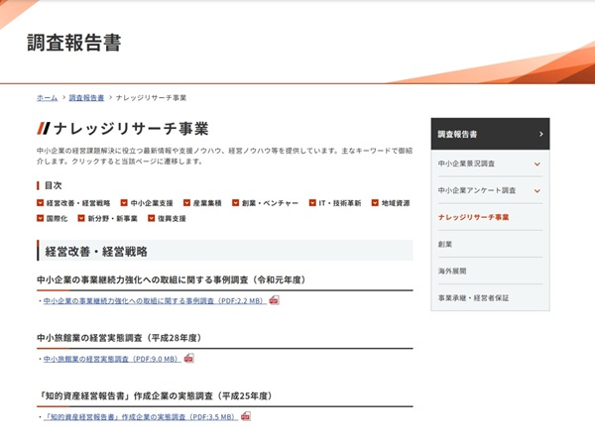The width and height of the screenshot is (595, 439).
Task: Select ナレッジリサーチ事業 in sidebar menu
Action: [473, 217]
